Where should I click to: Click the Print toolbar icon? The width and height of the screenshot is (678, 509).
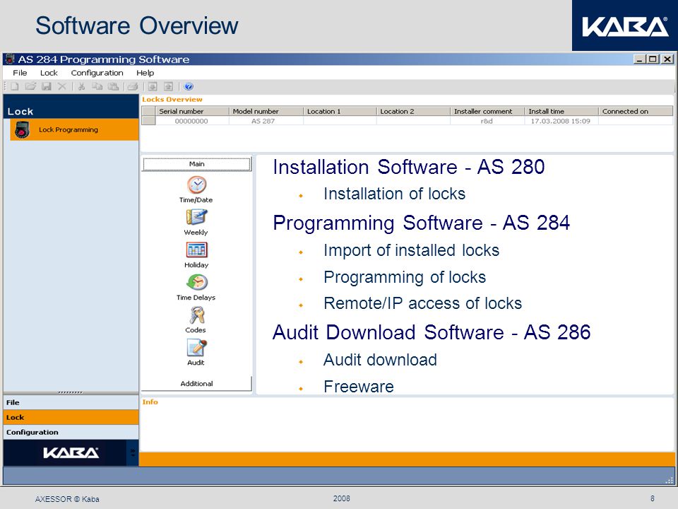[133, 86]
